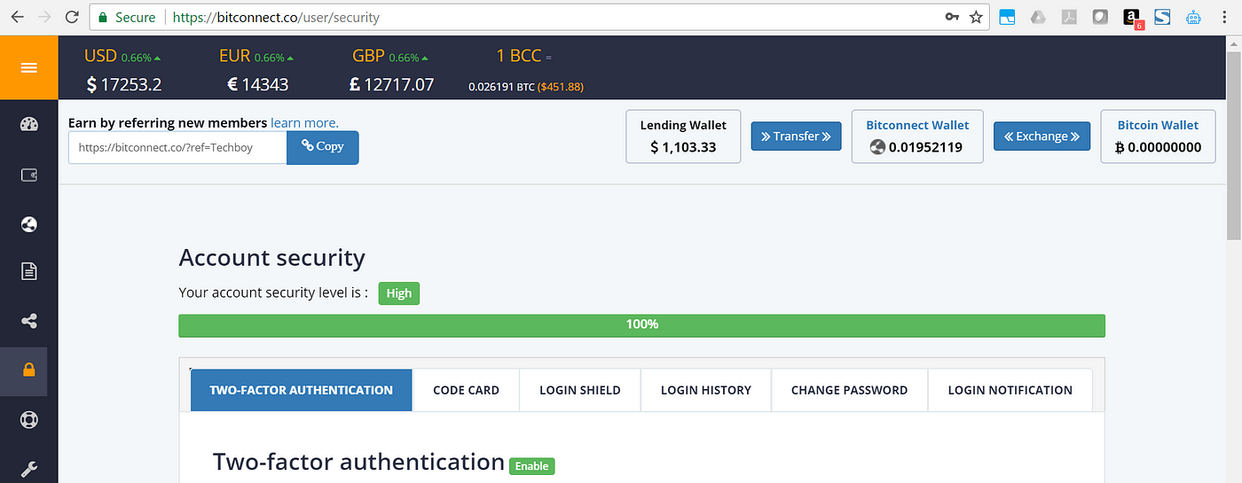
Task: Click the blue S extension icon
Action: tap(1162, 17)
